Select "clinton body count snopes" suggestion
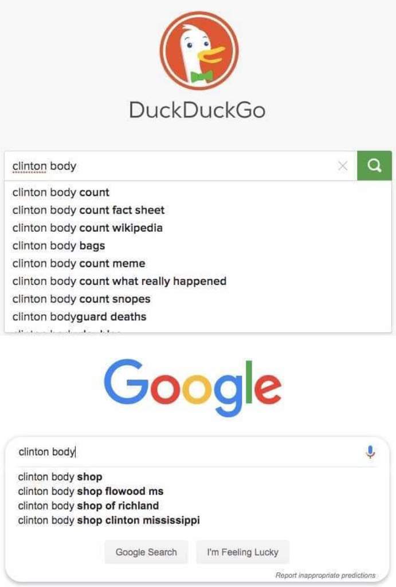The width and height of the screenshot is (396, 587). coord(81,299)
